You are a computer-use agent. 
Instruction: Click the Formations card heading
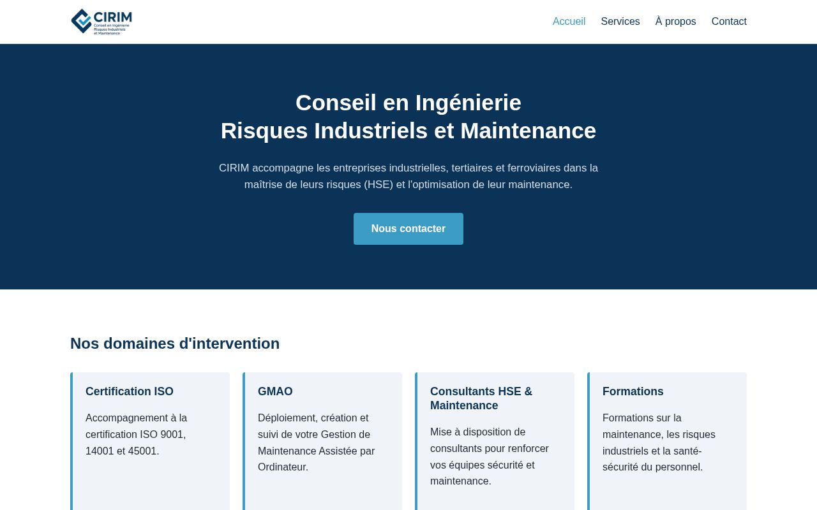[633, 391]
